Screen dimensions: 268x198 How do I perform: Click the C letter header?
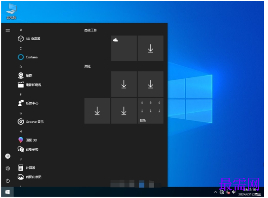(x=21, y=49)
